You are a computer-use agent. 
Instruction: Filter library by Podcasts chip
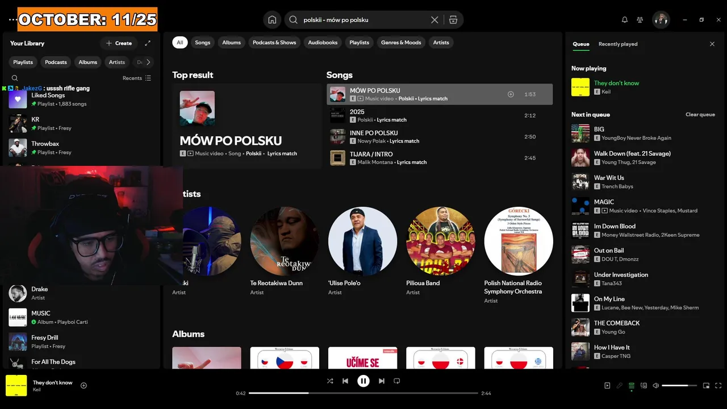coord(56,62)
